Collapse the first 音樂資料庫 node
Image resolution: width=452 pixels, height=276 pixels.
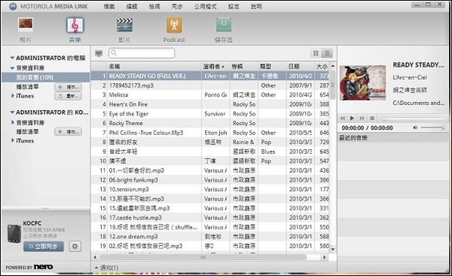click(12, 68)
